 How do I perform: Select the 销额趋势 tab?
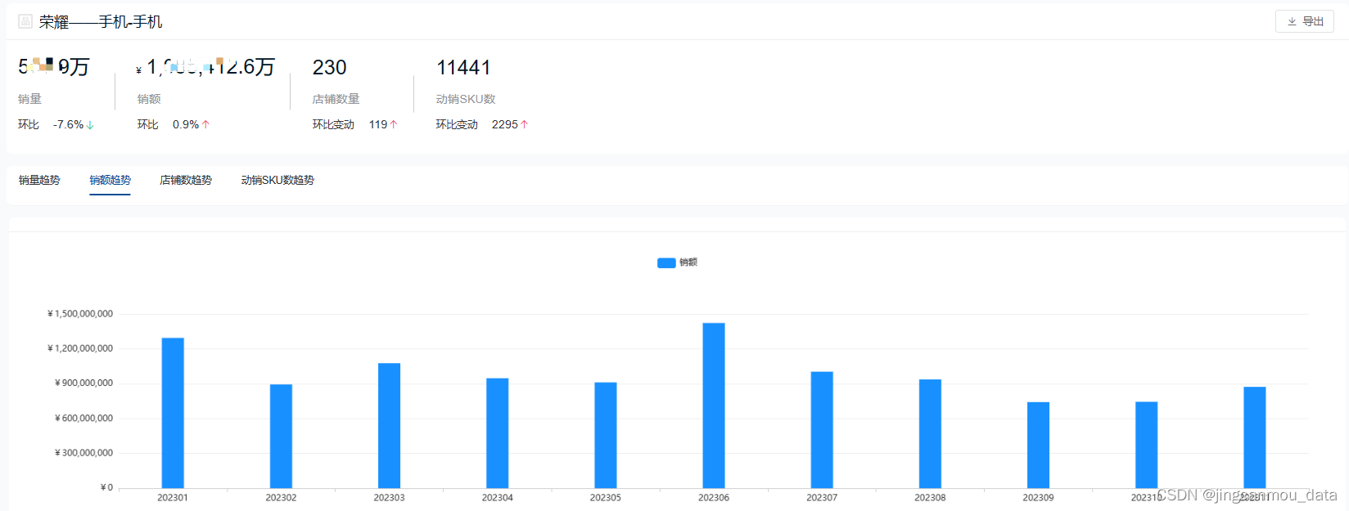110,180
